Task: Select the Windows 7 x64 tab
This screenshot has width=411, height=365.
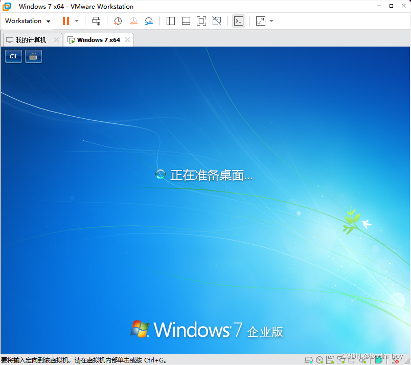Action: point(99,40)
